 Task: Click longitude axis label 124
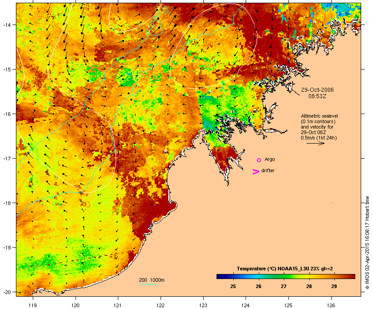(246, 305)
